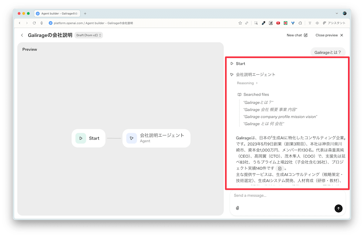Start a New chat
Screen dimensions: 364x237
click(297, 35)
